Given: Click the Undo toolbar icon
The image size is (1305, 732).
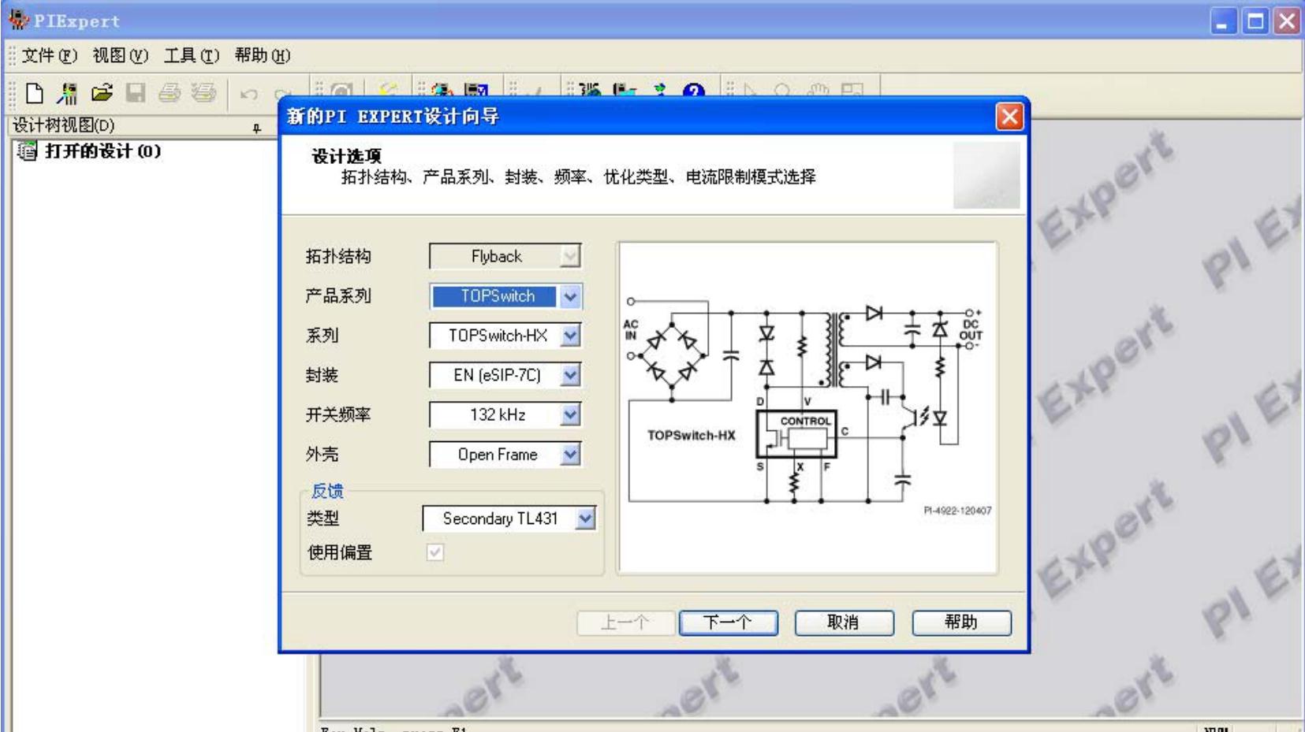Looking at the screenshot, I should pyautogui.click(x=249, y=94).
